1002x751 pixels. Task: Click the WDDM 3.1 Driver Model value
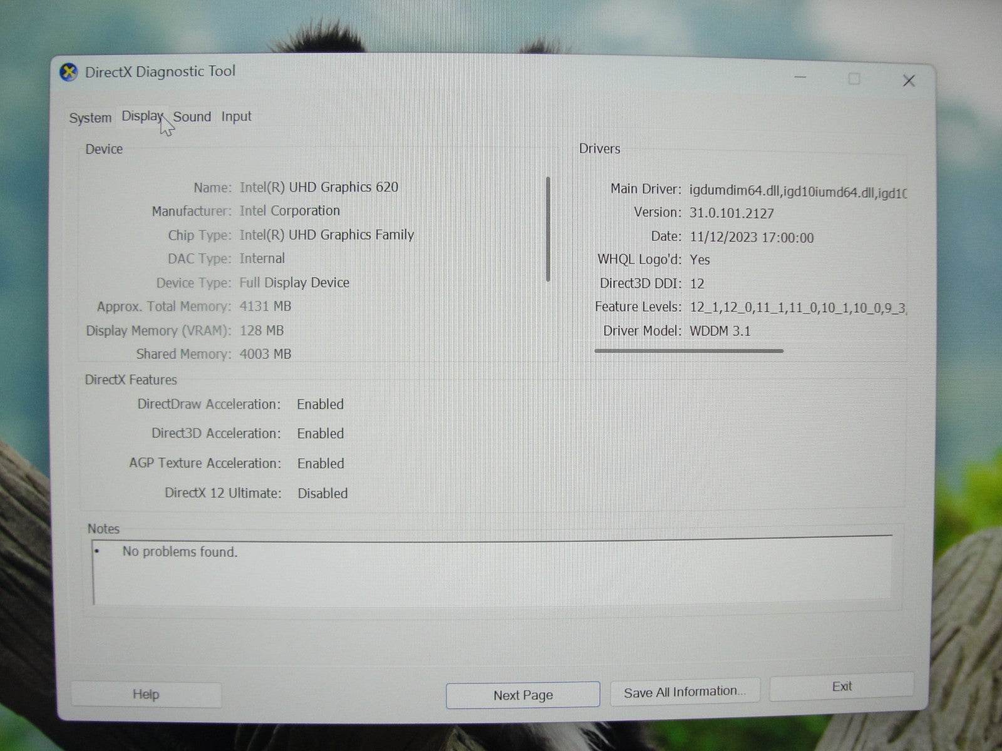click(x=721, y=330)
